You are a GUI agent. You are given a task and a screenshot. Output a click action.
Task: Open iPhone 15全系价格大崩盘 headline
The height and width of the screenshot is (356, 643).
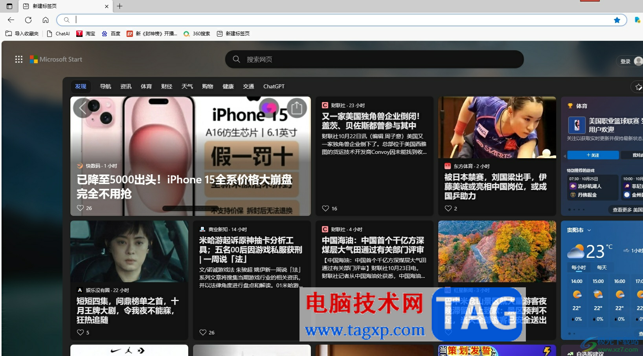184,186
